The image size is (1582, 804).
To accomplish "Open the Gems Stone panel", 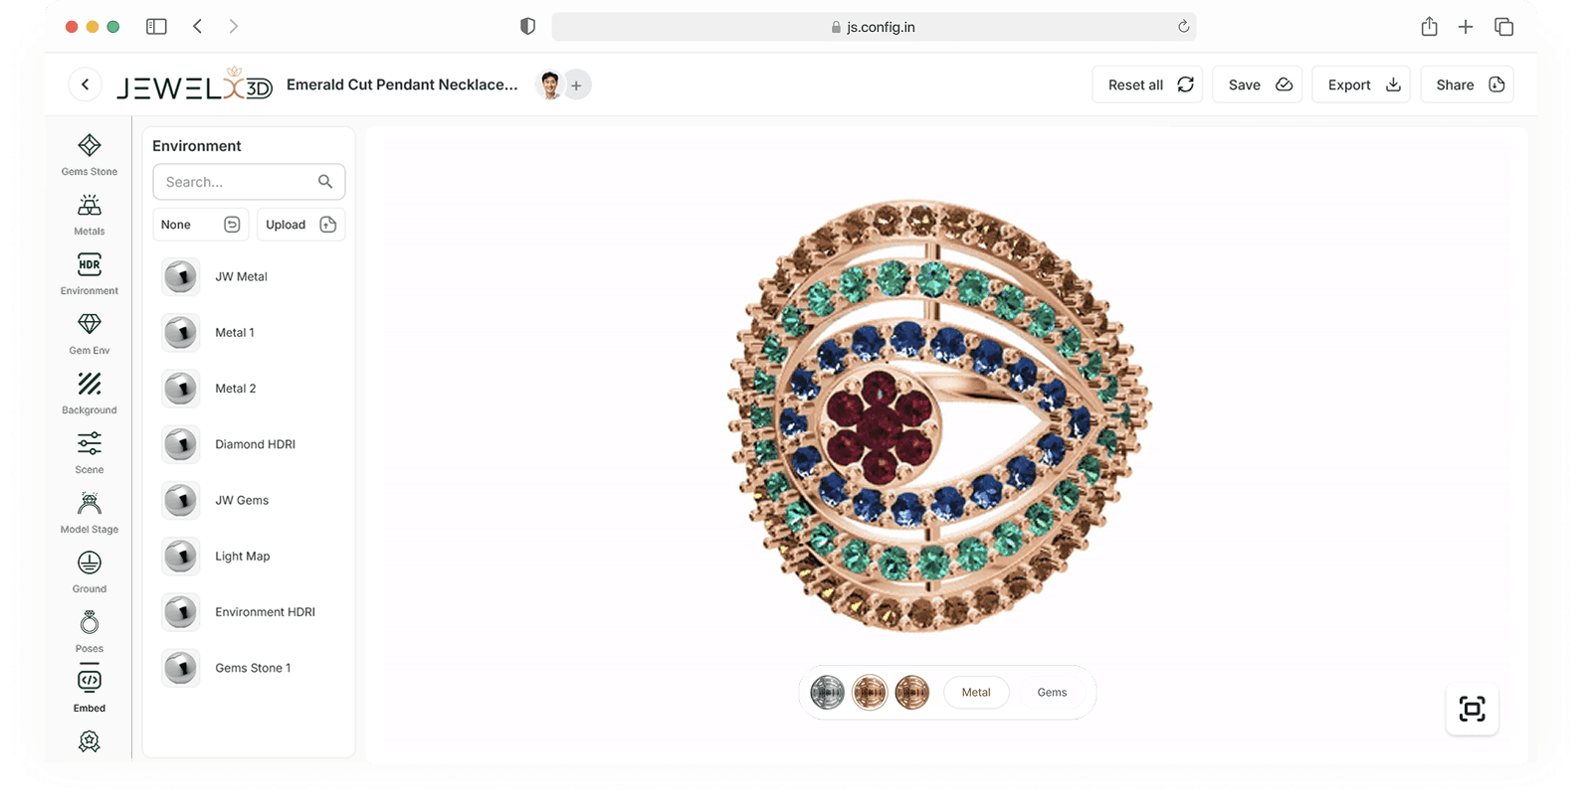I will coord(90,155).
